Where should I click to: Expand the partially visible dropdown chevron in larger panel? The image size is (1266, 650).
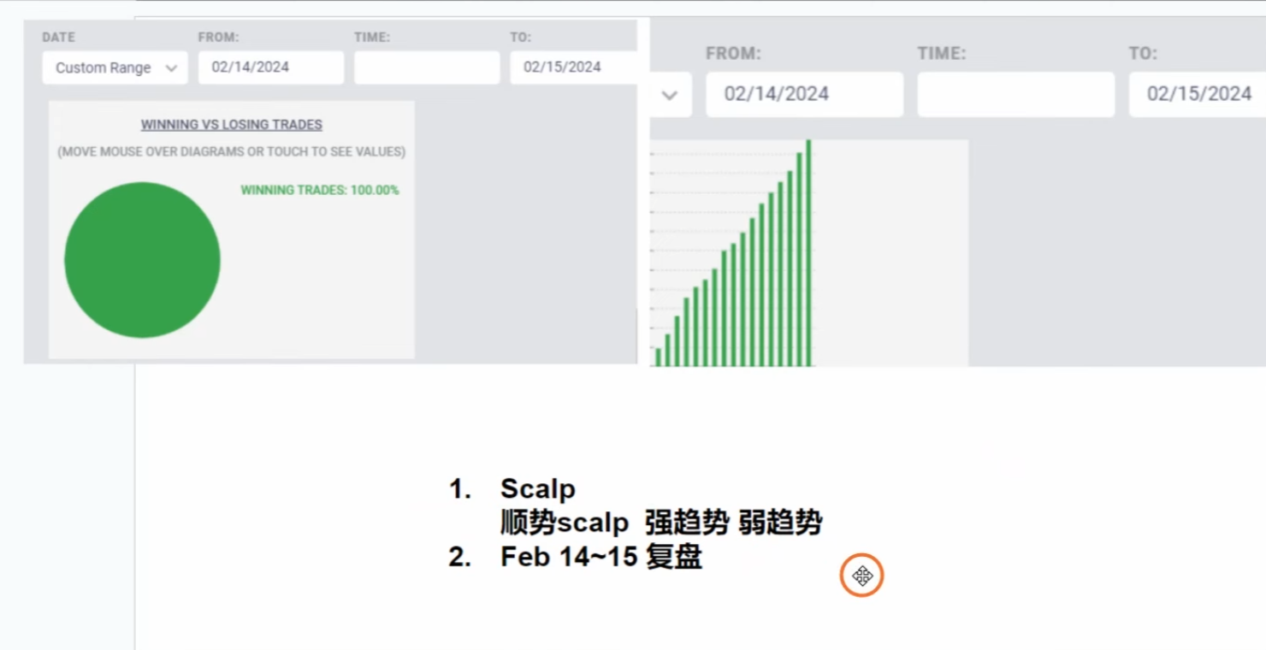[670, 95]
